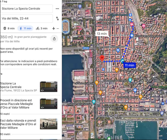The height and width of the screenshot is (140, 167).
Task: Edit the origin field Stazione La Spezia Centrale
Action: [x=26, y=9]
